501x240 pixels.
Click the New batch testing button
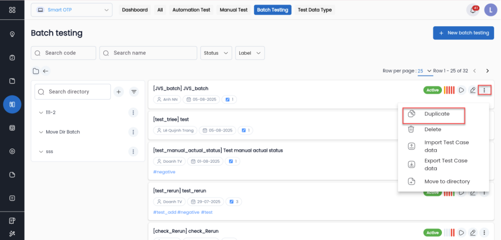(x=463, y=33)
